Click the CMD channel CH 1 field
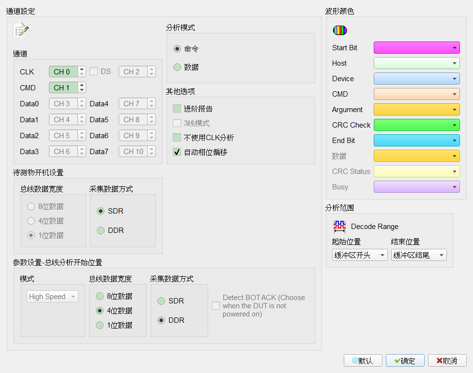The width and height of the screenshot is (473, 373). coord(63,87)
